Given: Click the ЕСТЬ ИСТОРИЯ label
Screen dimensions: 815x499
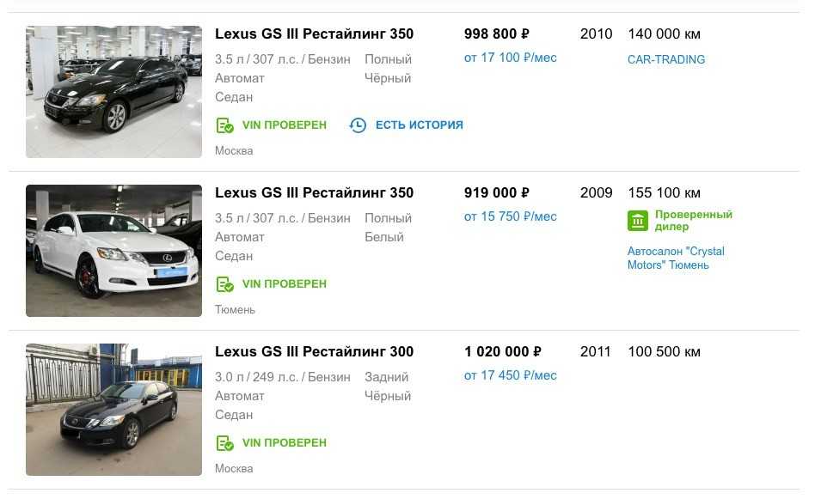Looking at the screenshot, I should (419, 125).
